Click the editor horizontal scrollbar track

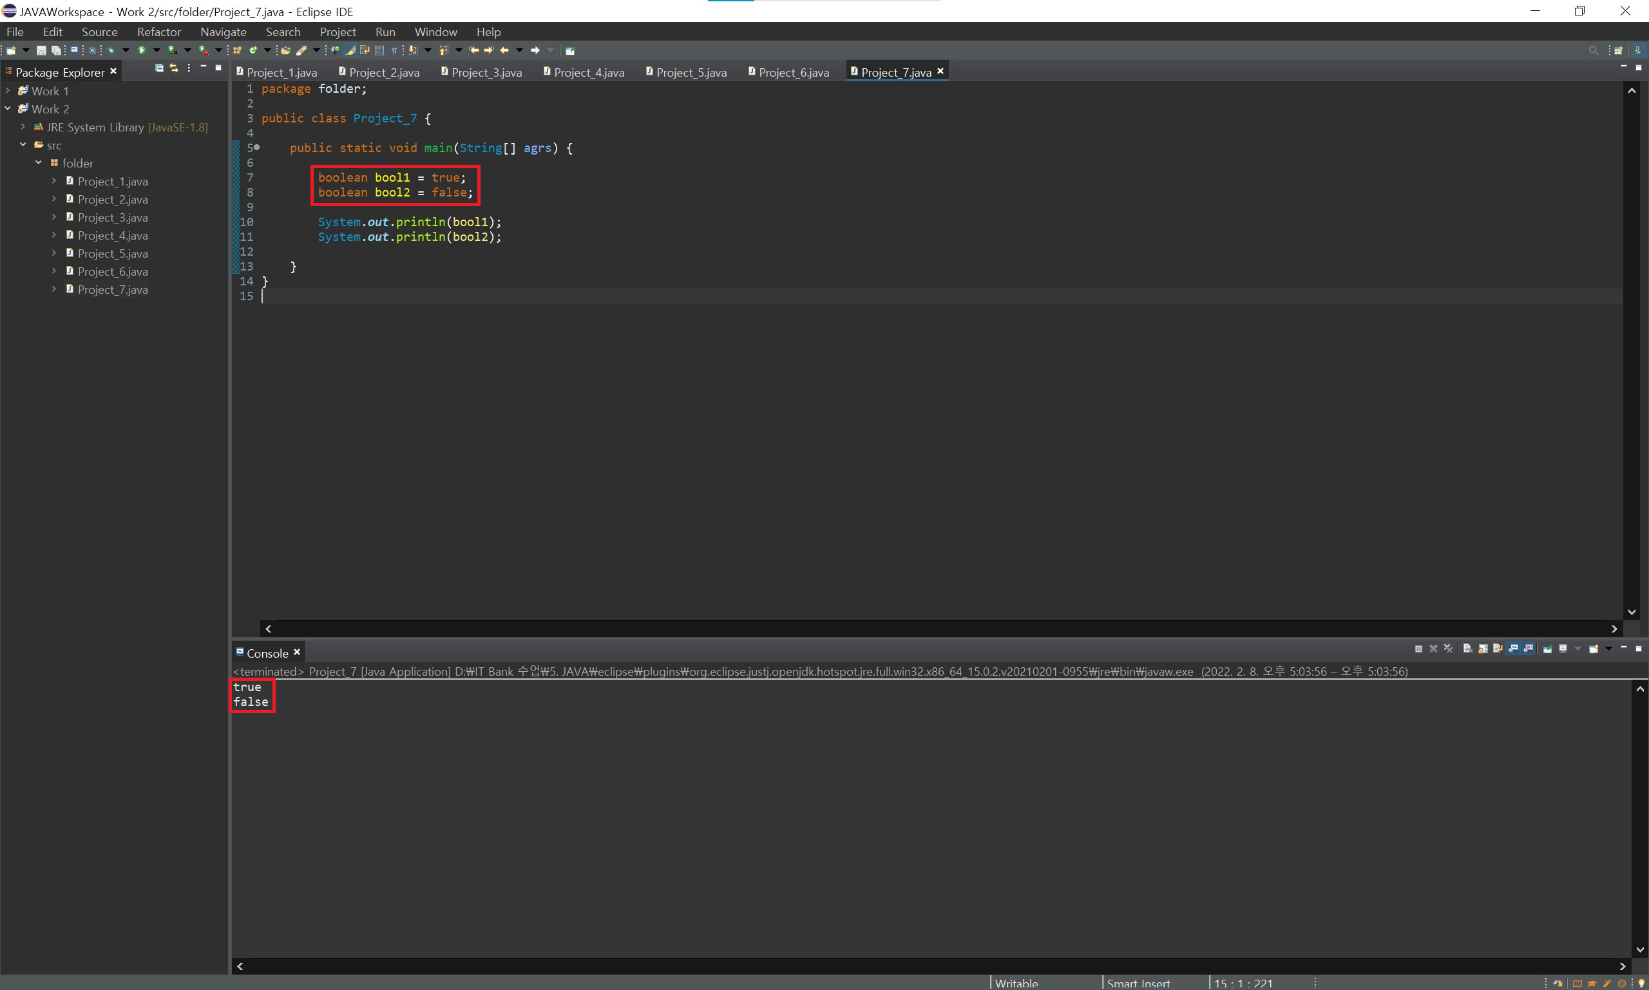click(934, 629)
